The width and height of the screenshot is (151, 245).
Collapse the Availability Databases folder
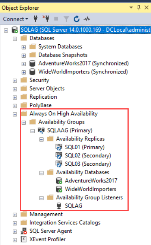pyautogui.click(x=41, y=173)
